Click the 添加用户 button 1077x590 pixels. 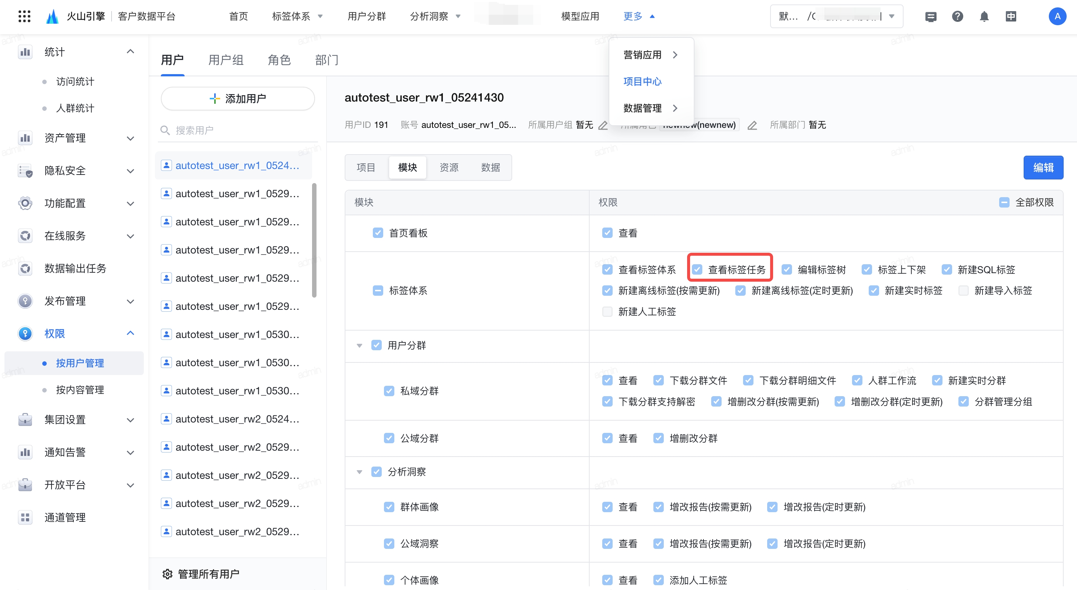(238, 99)
